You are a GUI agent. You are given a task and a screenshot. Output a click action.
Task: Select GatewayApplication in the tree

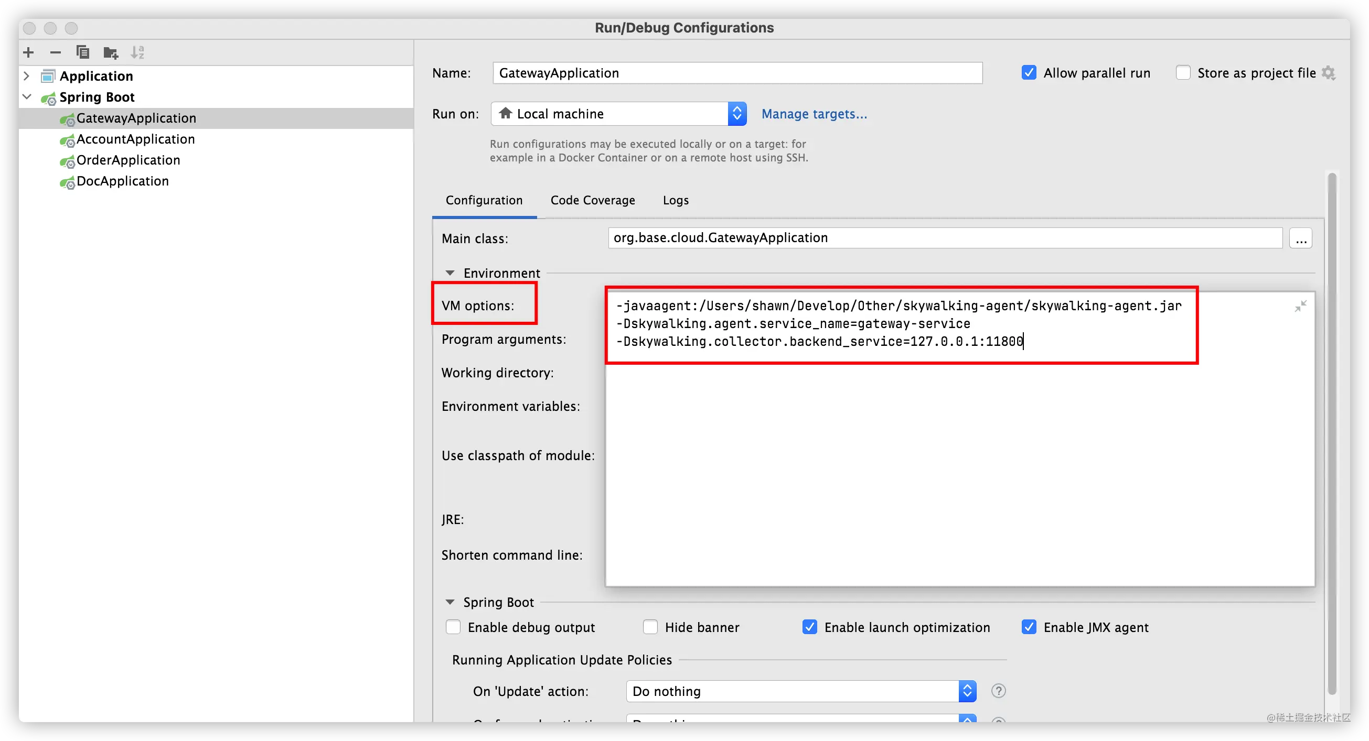click(136, 118)
